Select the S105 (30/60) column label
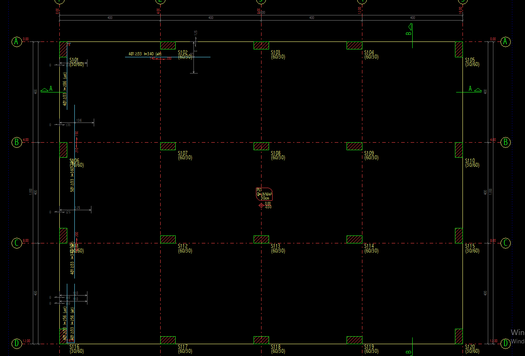 tap(472, 62)
